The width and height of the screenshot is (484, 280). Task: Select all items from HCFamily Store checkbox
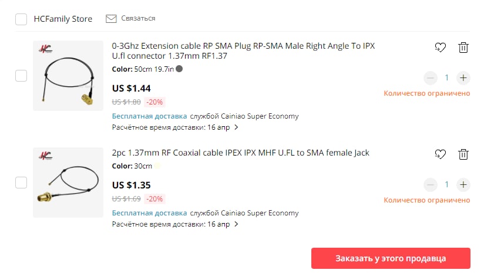[21, 19]
